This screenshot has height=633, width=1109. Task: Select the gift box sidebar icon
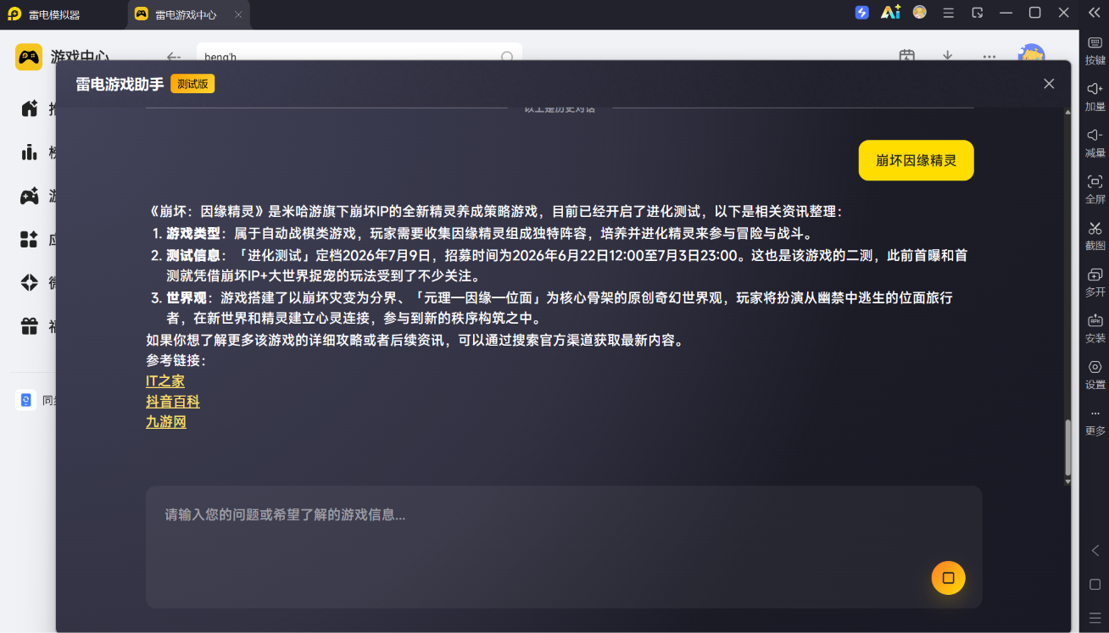click(x=30, y=325)
